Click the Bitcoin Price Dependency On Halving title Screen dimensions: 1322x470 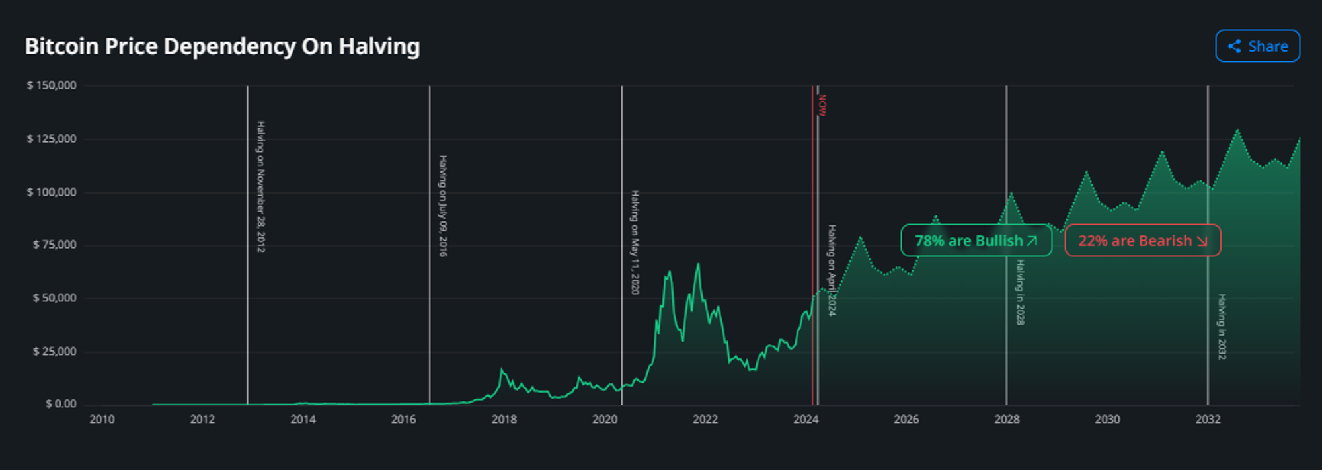pyautogui.click(x=222, y=46)
